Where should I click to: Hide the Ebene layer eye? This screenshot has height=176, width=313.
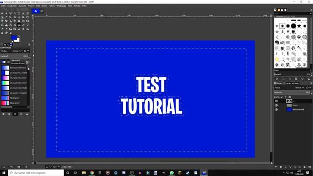[x=276, y=105]
